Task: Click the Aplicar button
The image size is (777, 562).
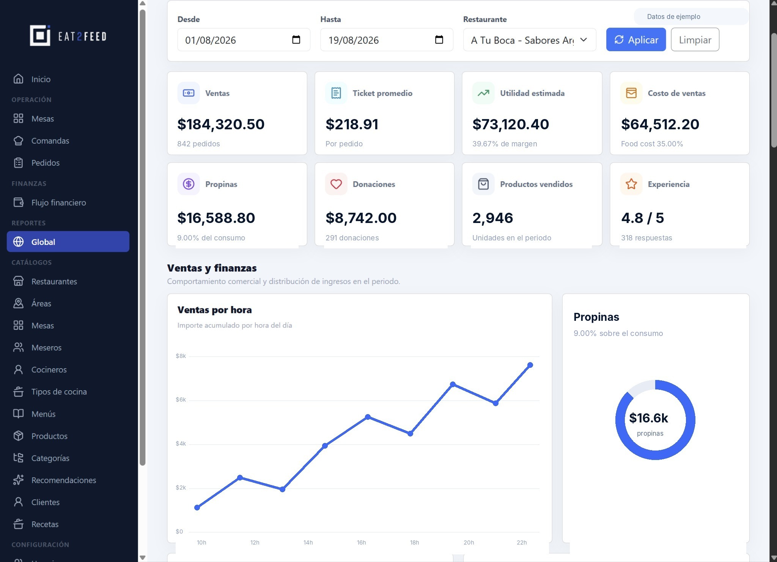Action: (636, 39)
